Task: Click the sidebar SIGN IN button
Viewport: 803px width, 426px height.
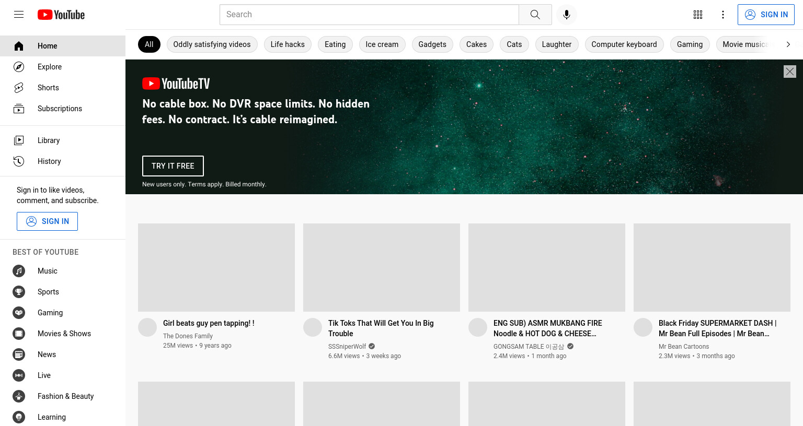Action: (x=47, y=221)
